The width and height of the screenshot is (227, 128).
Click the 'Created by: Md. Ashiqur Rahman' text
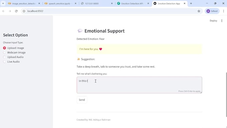point(93,120)
